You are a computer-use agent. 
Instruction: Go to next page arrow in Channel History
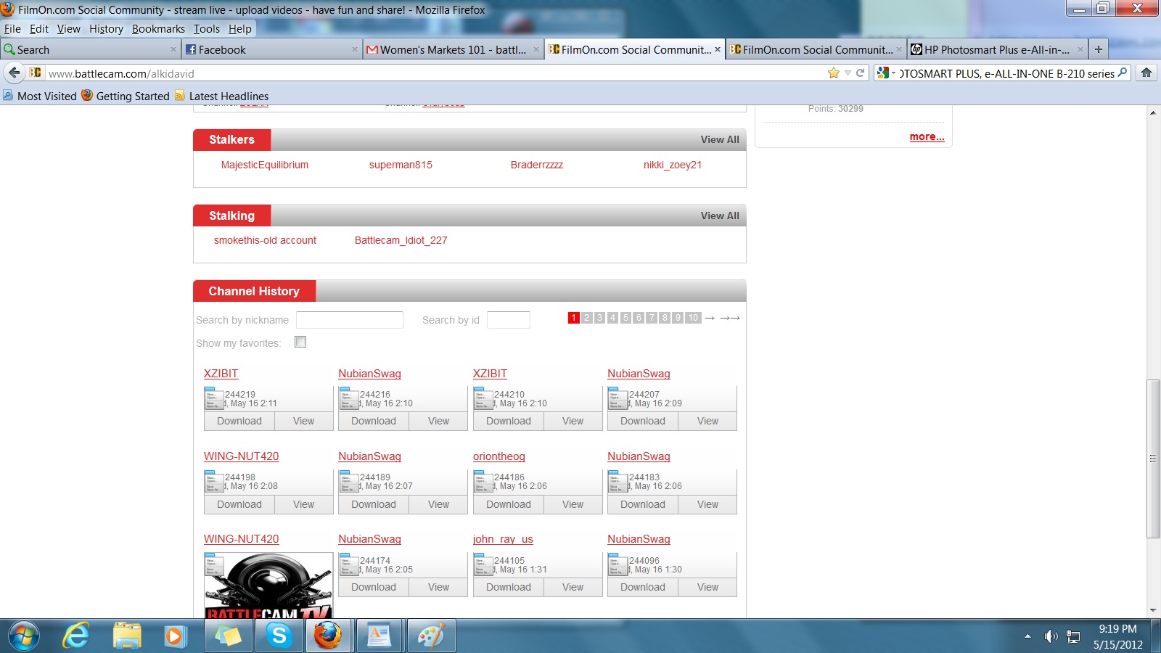pyautogui.click(x=710, y=318)
